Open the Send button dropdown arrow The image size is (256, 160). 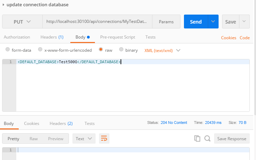[x=213, y=22]
